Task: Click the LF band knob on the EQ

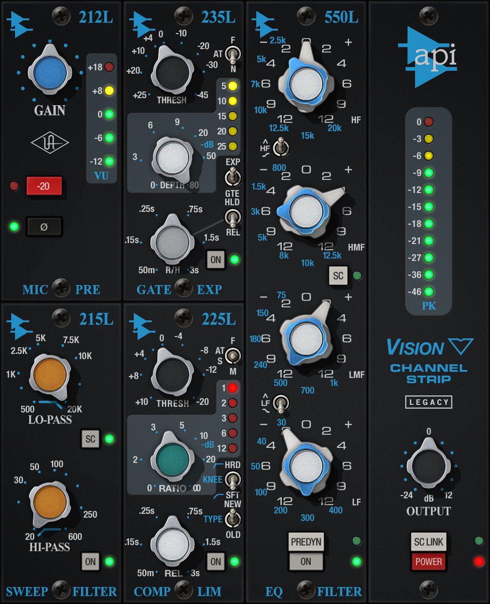Action: click(306, 465)
